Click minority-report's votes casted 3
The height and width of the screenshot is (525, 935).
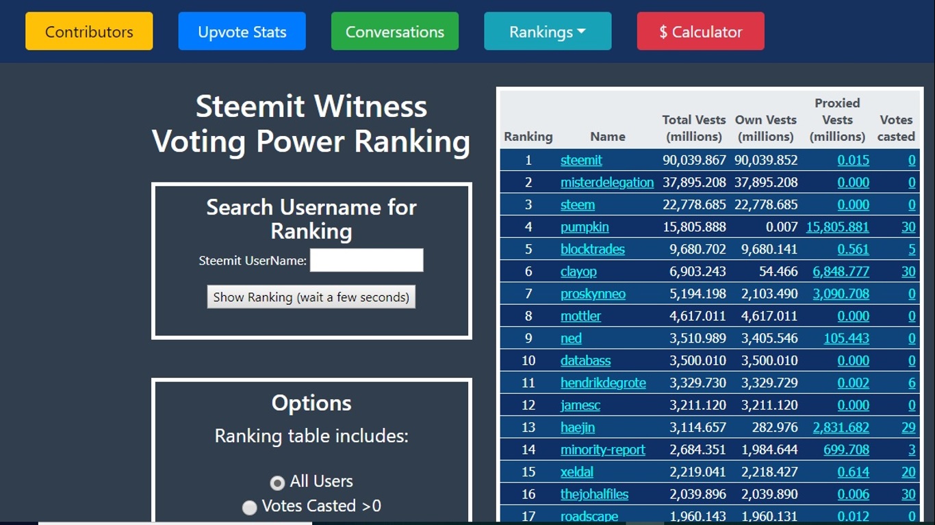912,450
